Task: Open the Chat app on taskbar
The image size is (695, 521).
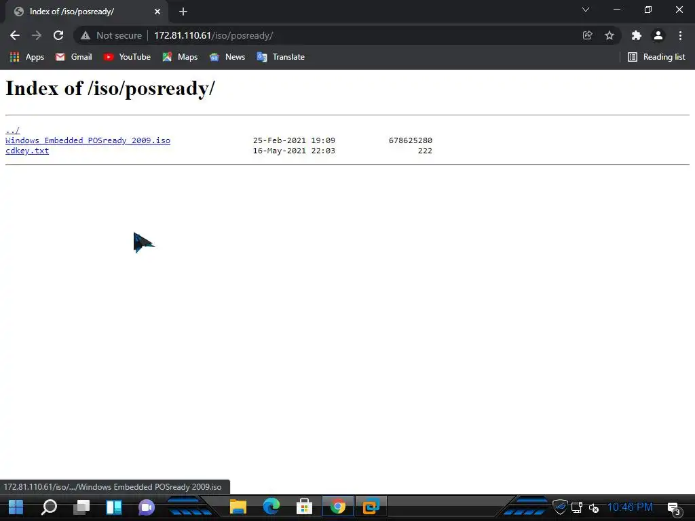Action: 147,507
